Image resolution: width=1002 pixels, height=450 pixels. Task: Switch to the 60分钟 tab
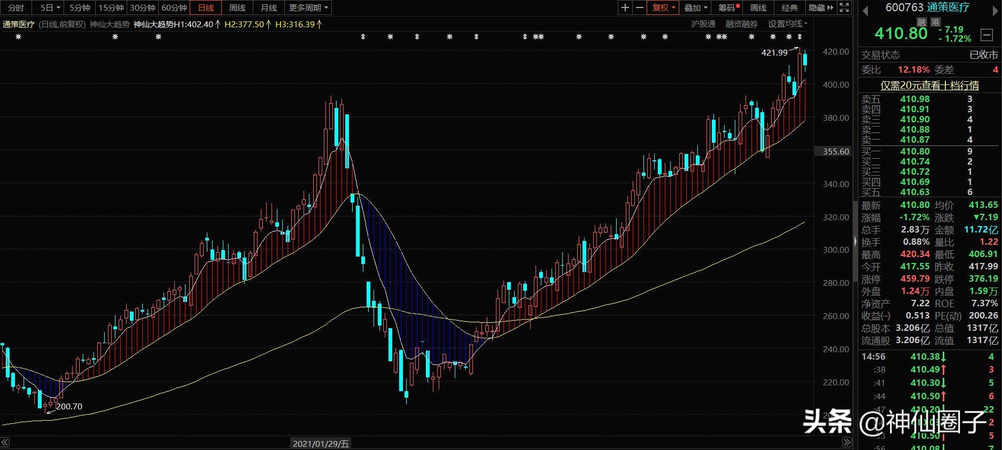pyautogui.click(x=174, y=7)
